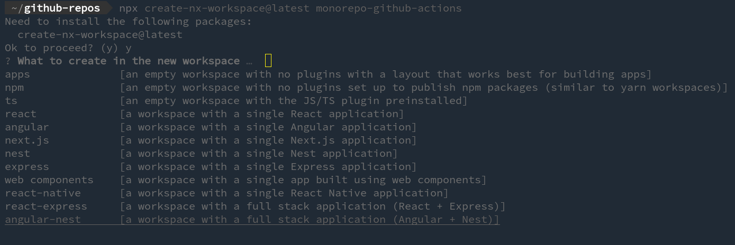Click the 'What to create' prompt text
735x245 pixels.
(x=129, y=61)
